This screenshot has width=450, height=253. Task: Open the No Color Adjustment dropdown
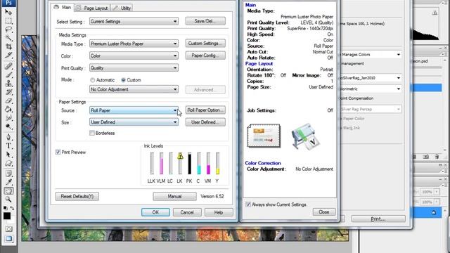134,89
